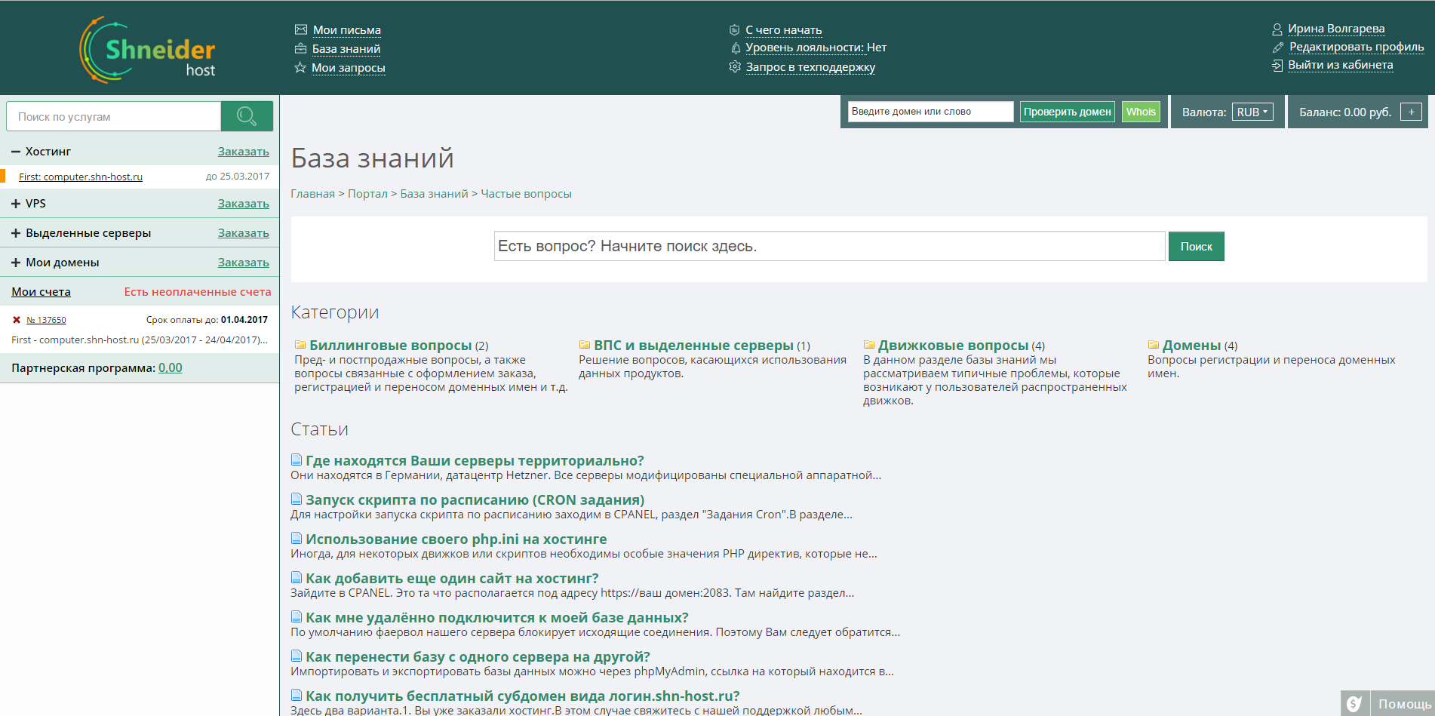Select Портал in the breadcrumb

367,193
